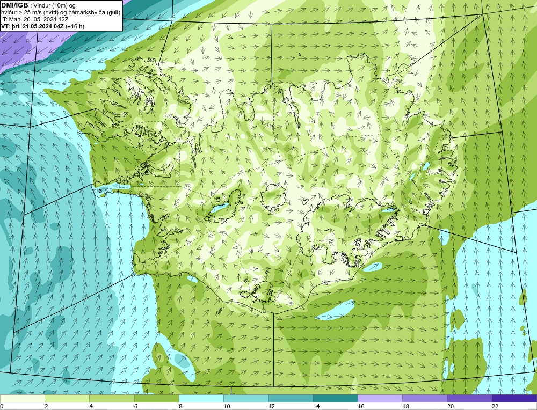Click the 16-18 m/s lavender legend swatch
Screen dimensions: 537x410
pos(380,399)
